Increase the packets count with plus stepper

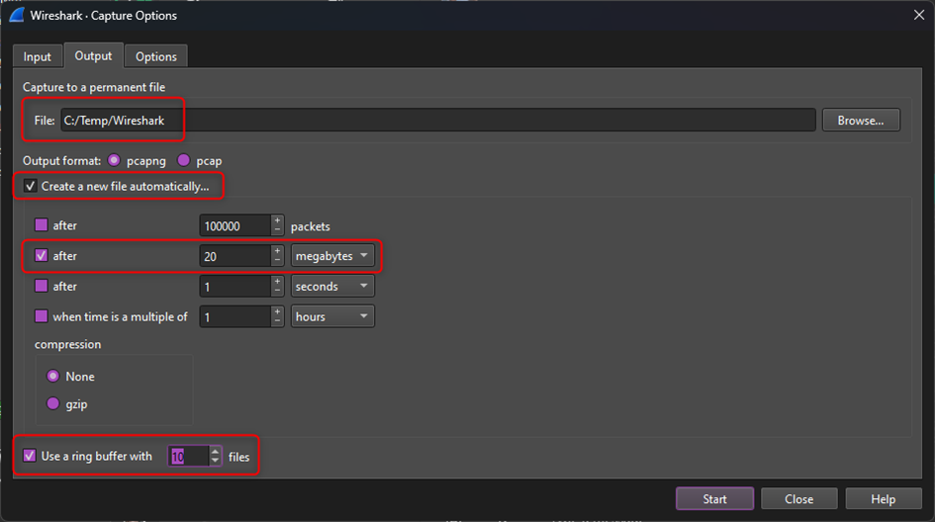[277, 220]
